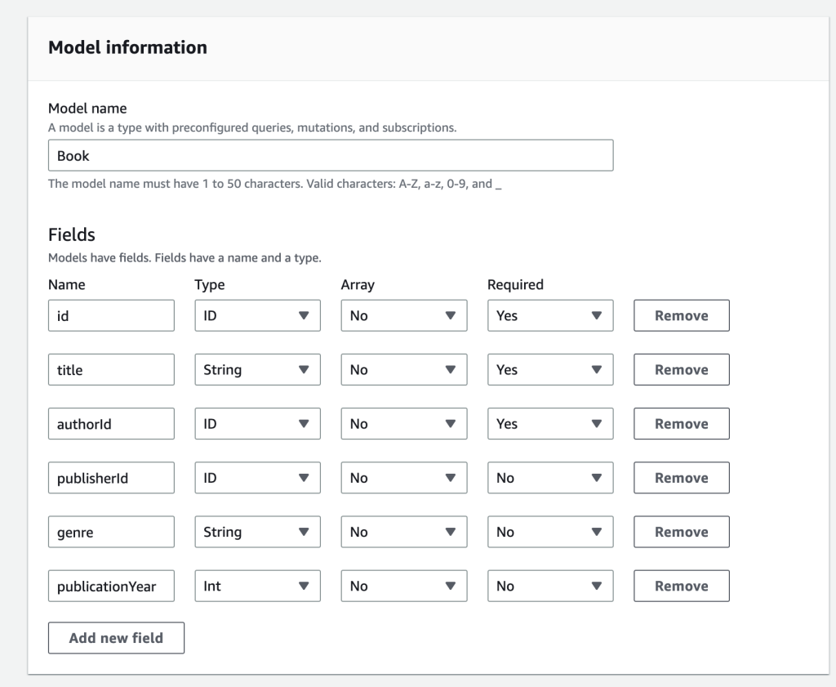Open the Type dropdown for the id field
Screen dimensions: 836x687
click(257, 315)
